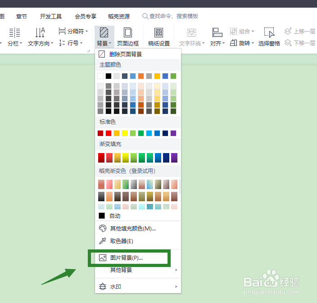This screenshot has height=303, width=317.
Task: Choose the yellow gradient fill swatch
Action: pos(126,158)
